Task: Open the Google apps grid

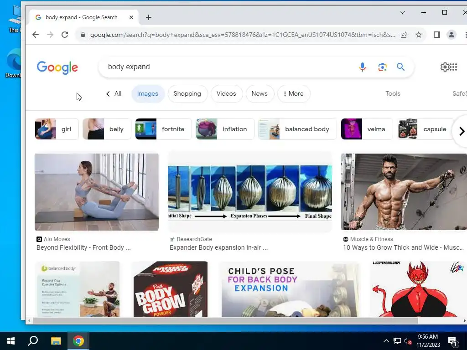Action: (453, 67)
